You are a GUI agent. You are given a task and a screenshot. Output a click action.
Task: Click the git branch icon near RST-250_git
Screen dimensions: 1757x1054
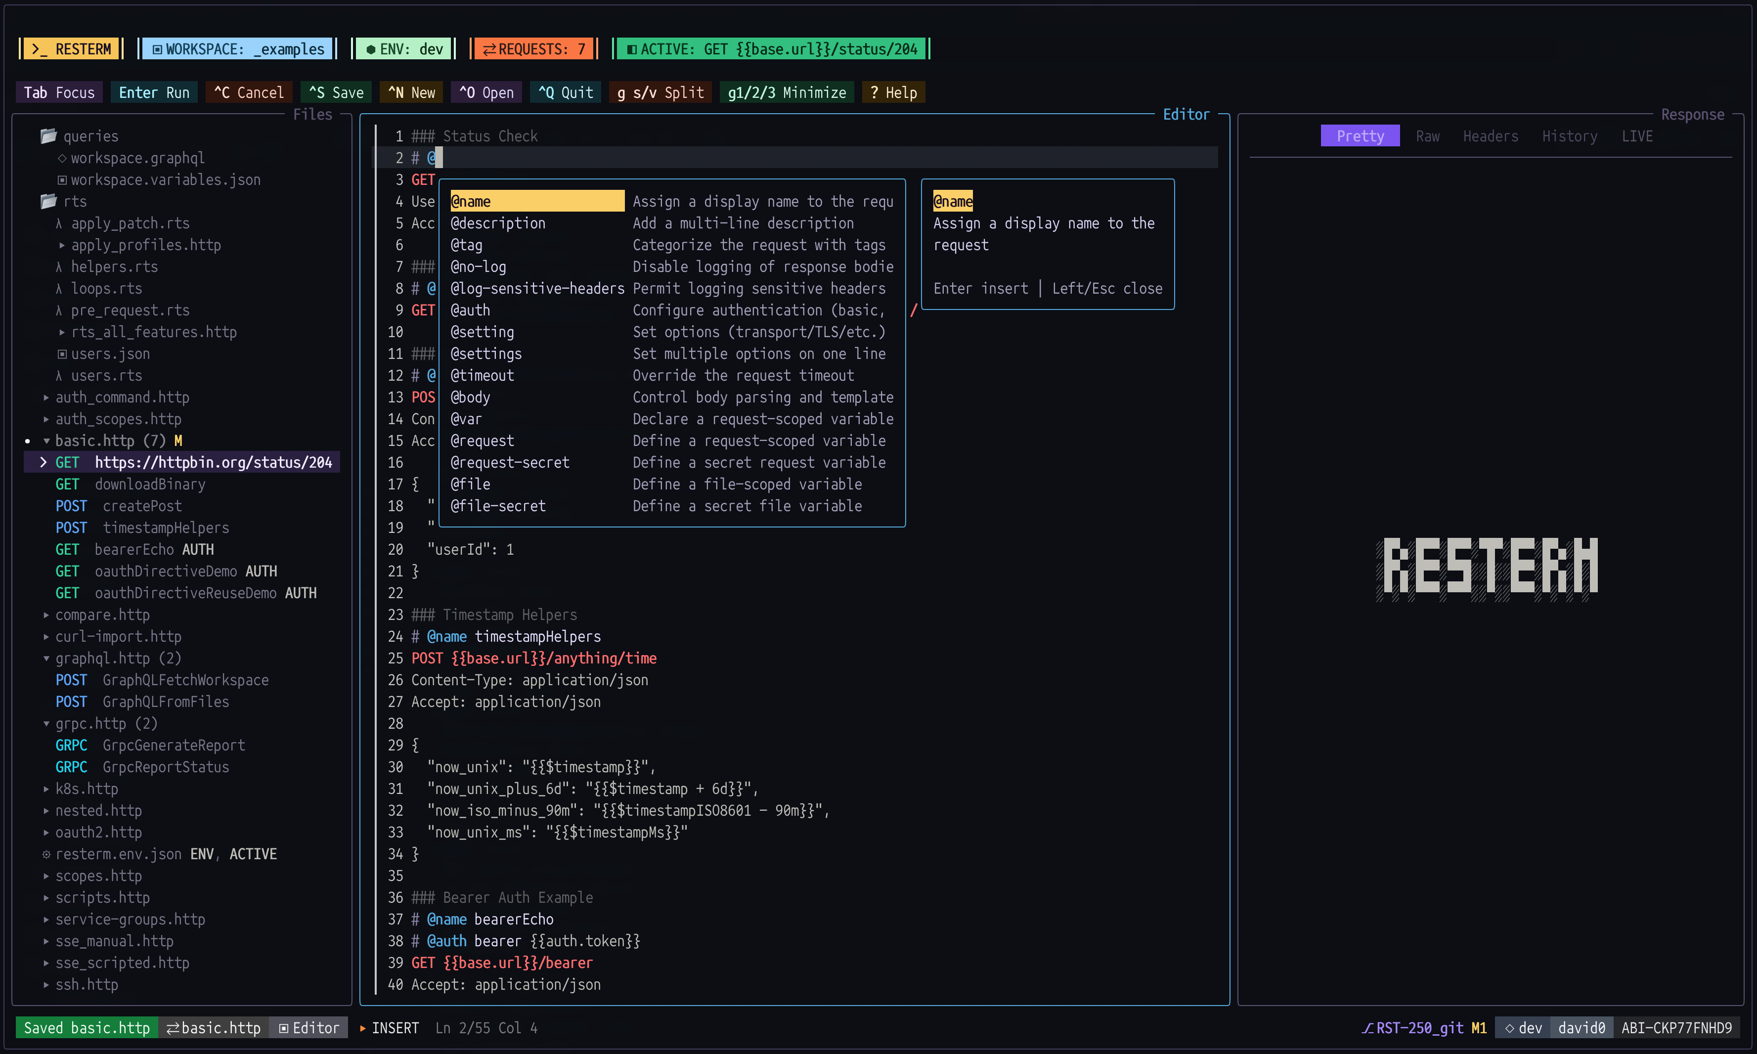click(x=1367, y=1028)
